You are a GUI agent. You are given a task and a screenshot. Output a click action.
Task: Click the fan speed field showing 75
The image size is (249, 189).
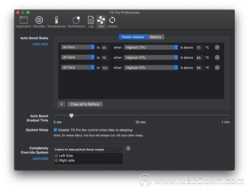coord(106,58)
